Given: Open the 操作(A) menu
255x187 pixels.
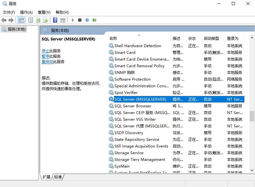Looking at the screenshot, I should click(x=26, y=12).
